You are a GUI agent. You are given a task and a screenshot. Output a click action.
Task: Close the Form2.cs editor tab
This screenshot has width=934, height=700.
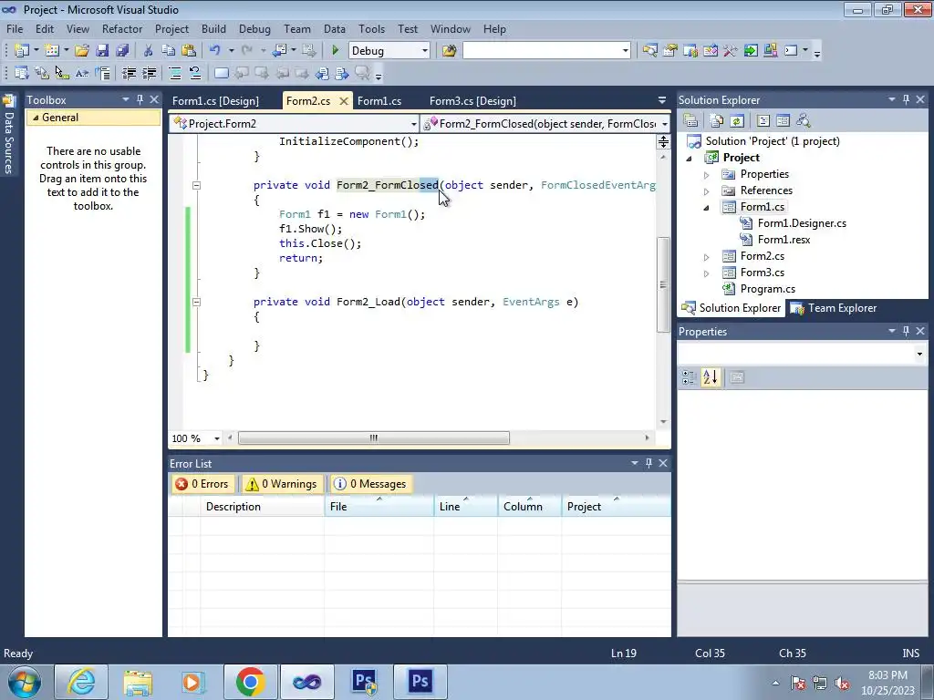click(344, 101)
